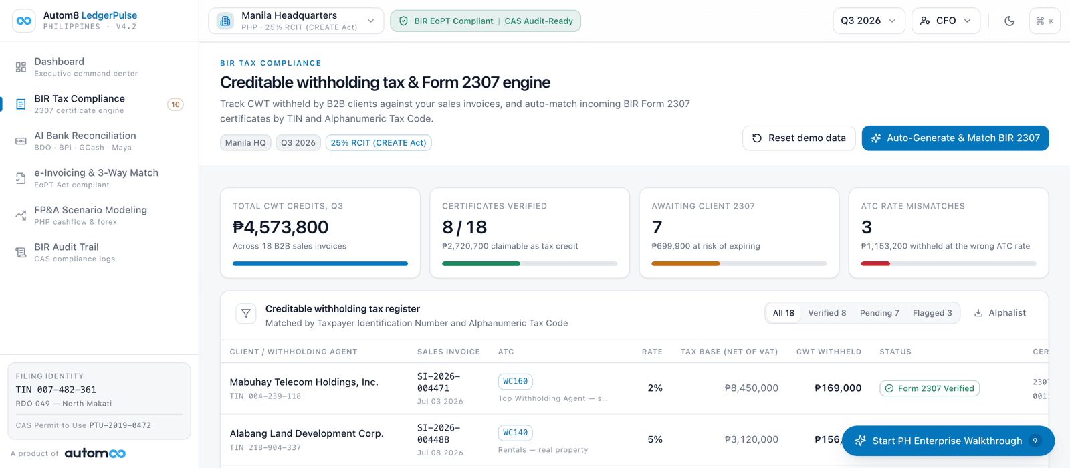Screen dimensions: 1070x468
Task: Open the command palette shortcut button
Action: click(x=1045, y=21)
